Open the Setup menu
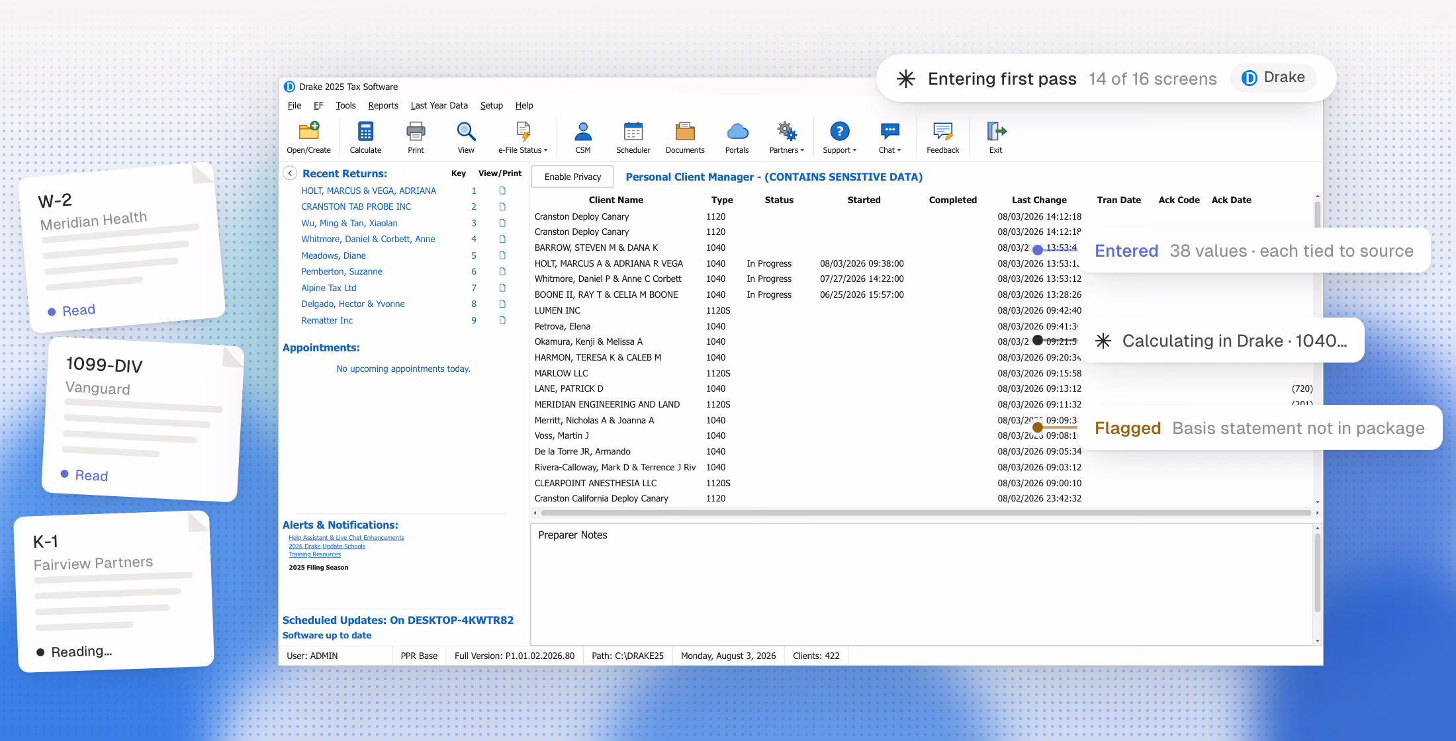This screenshot has height=741, width=1456. click(491, 105)
